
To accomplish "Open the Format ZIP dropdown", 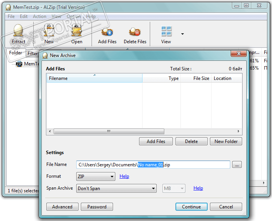I will (x=95, y=177).
